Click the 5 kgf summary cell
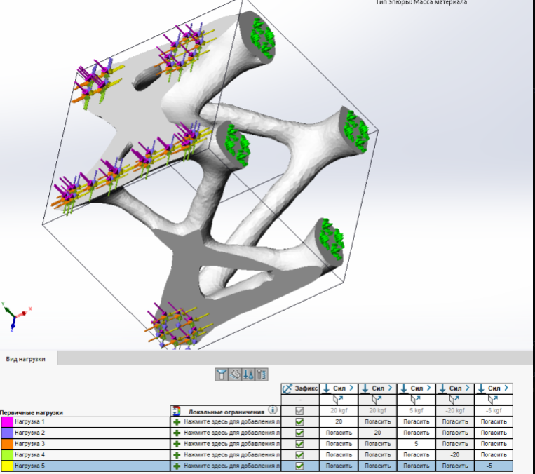The height and width of the screenshot is (474, 535). (x=417, y=410)
